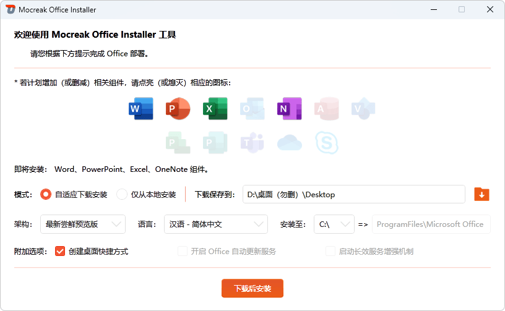Enable the Outlook component icon
Viewport: 505px width, 311px height.
coord(252,109)
